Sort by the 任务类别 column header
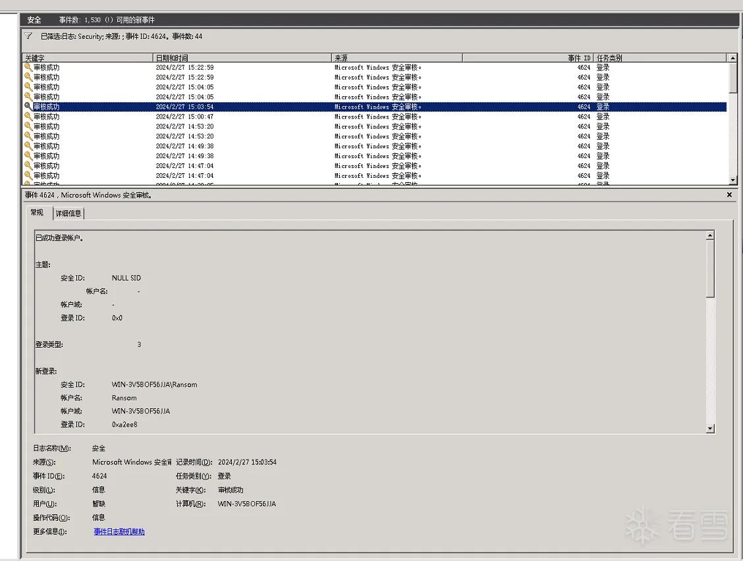 pos(659,58)
